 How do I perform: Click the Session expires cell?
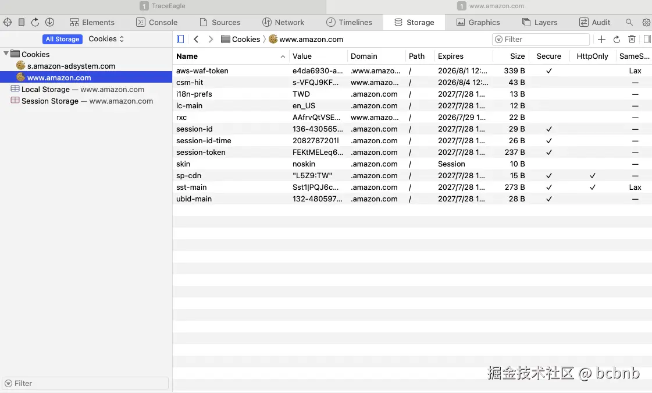451,164
